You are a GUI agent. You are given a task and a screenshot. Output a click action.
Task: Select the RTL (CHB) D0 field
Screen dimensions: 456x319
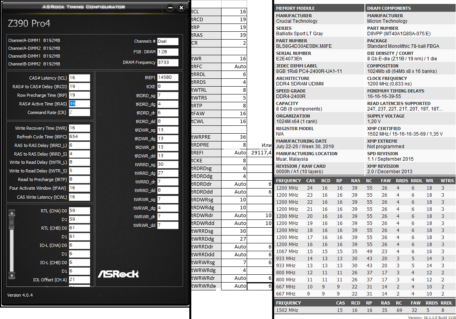[x=79, y=228]
